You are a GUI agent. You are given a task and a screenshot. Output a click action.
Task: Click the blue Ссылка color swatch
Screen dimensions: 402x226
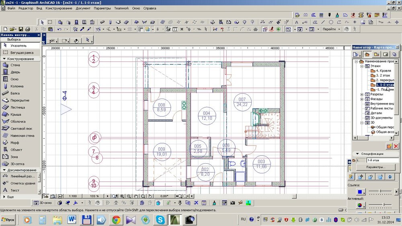(360, 191)
